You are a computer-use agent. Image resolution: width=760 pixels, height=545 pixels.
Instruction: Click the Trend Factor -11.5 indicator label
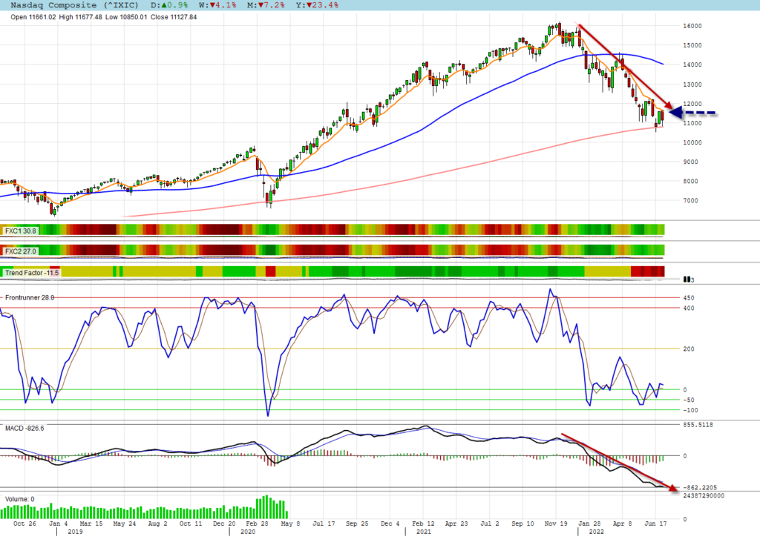(x=31, y=273)
